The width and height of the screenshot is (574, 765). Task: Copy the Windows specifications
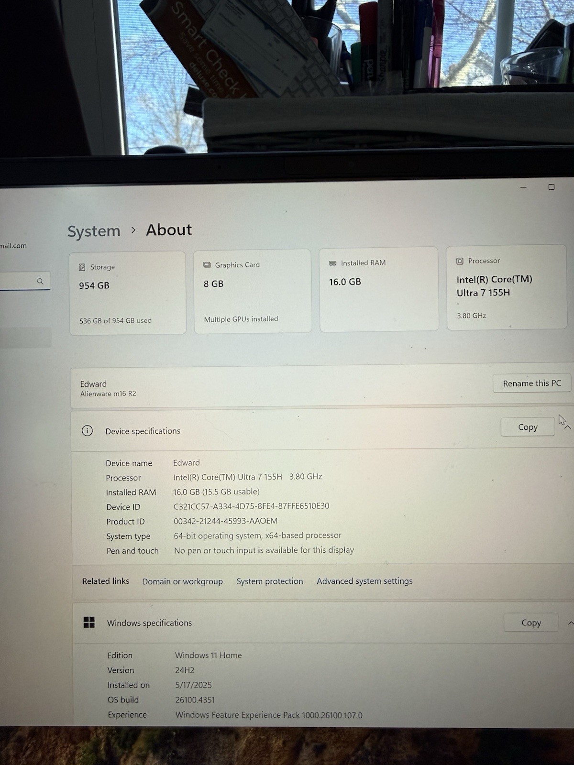tap(531, 623)
